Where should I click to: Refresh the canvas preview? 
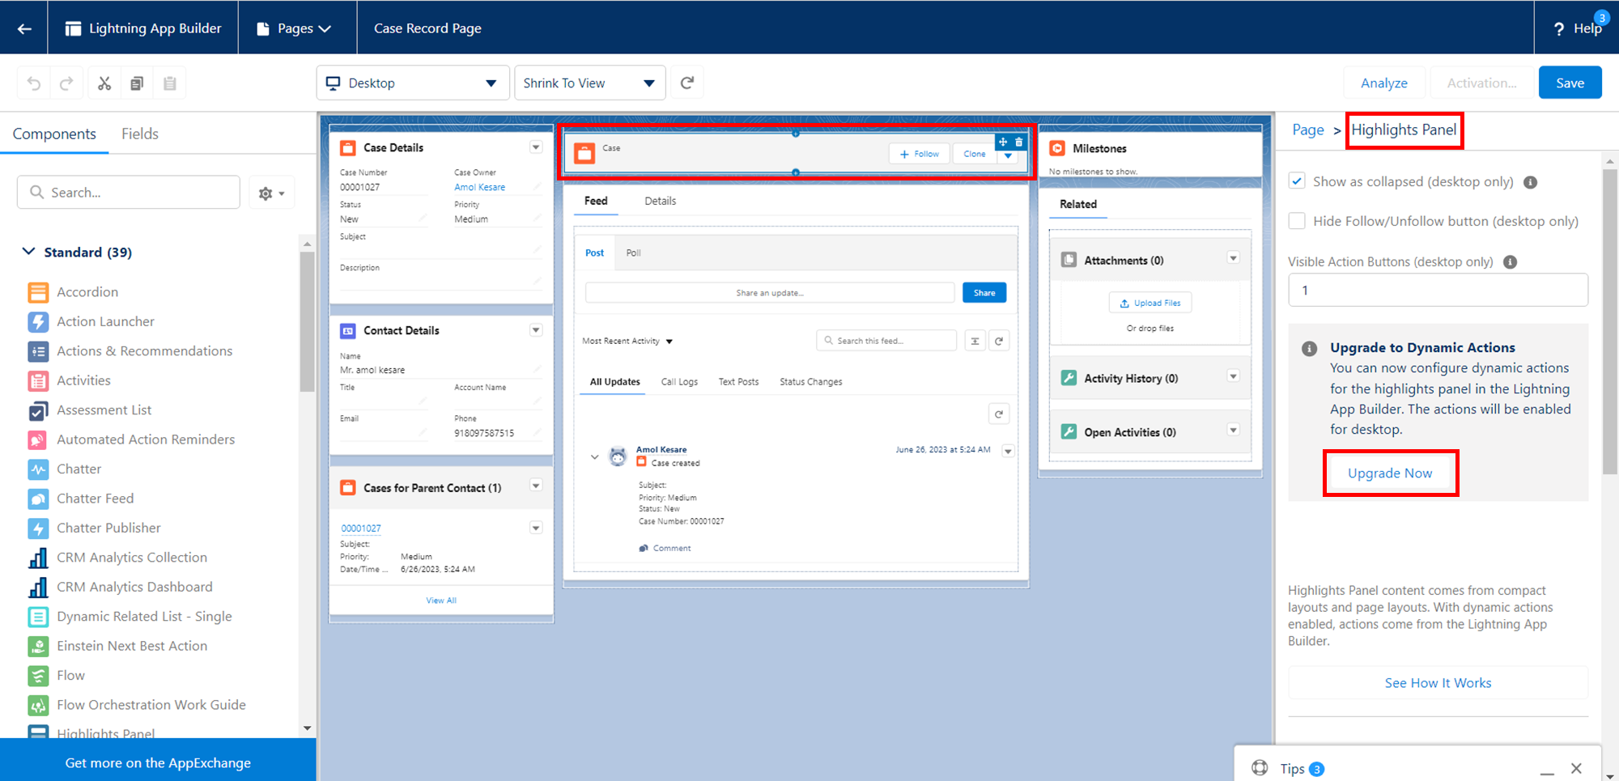[687, 83]
